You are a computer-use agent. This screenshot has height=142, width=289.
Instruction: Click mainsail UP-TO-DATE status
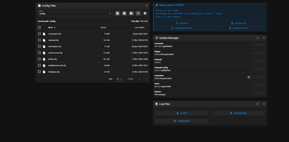(x=258, y=61)
